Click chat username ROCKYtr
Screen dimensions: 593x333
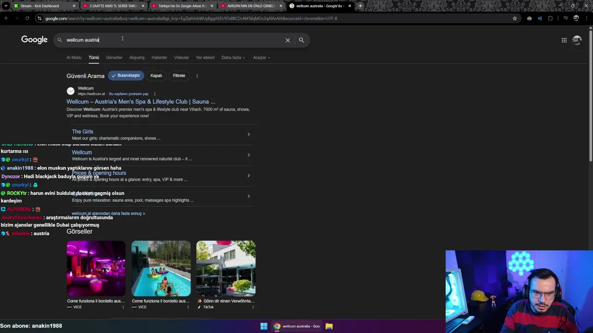tap(17, 193)
